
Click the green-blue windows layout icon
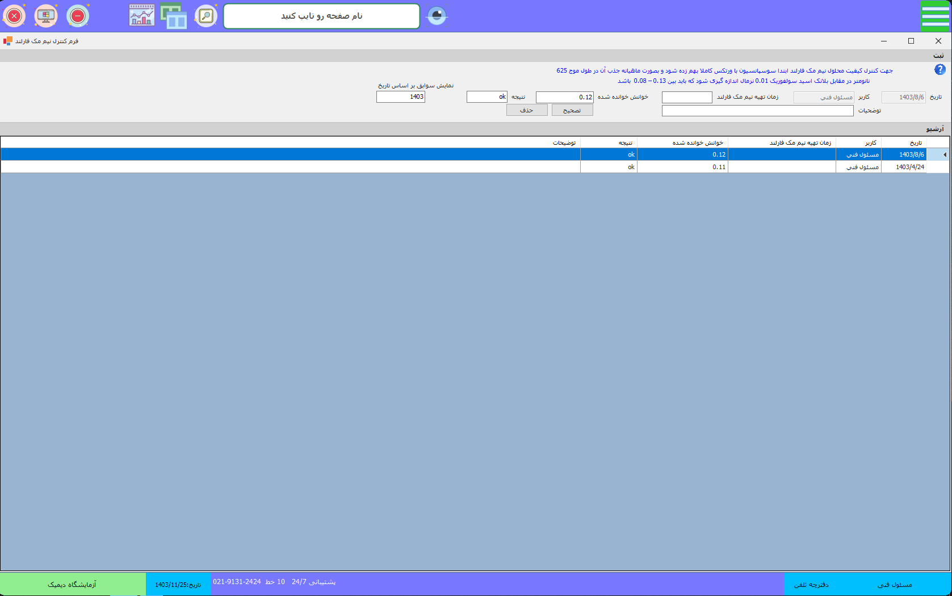coord(174,16)
